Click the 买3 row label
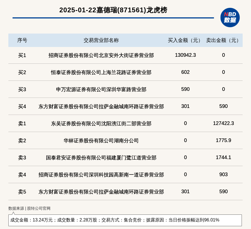 coord(22,89)
